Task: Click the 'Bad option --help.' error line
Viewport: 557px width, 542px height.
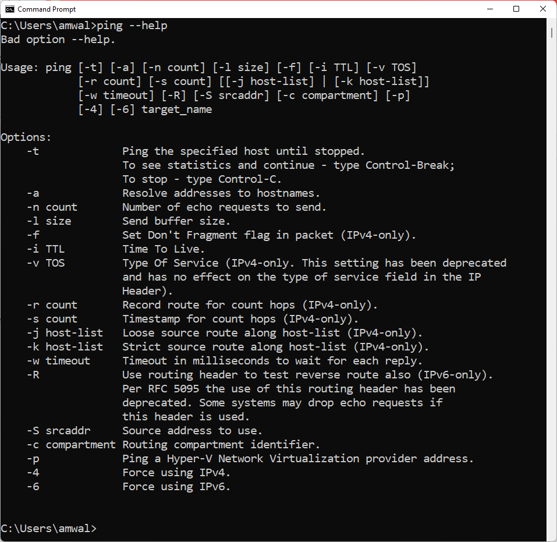Action: pos(58,40)
